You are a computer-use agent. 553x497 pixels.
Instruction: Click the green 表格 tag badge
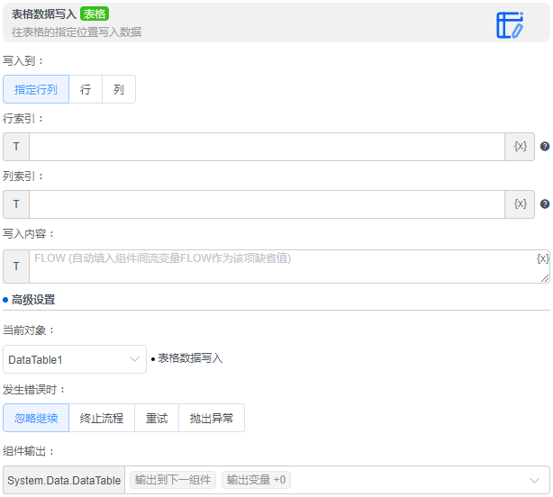[95, 14]
